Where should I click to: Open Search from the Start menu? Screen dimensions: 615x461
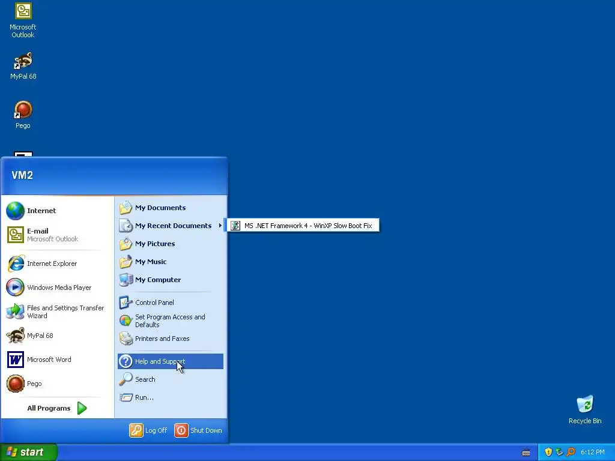pos(170,379)
